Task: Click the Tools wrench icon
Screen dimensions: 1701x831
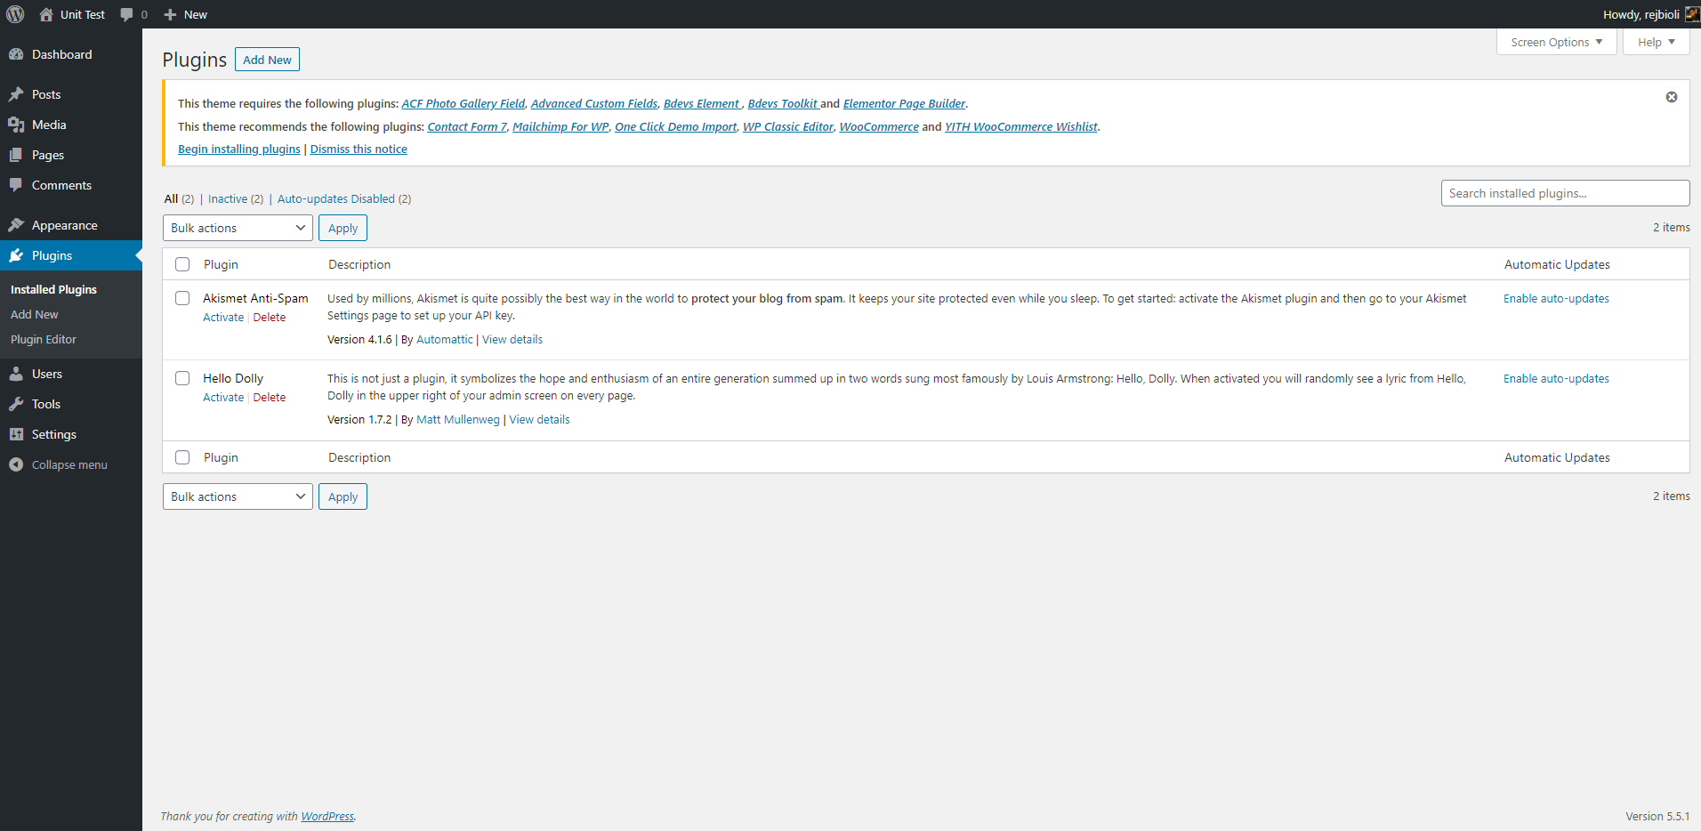Action: [16, 404]
